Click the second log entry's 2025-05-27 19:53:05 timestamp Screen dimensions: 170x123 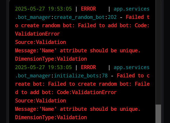click(43, 67)
